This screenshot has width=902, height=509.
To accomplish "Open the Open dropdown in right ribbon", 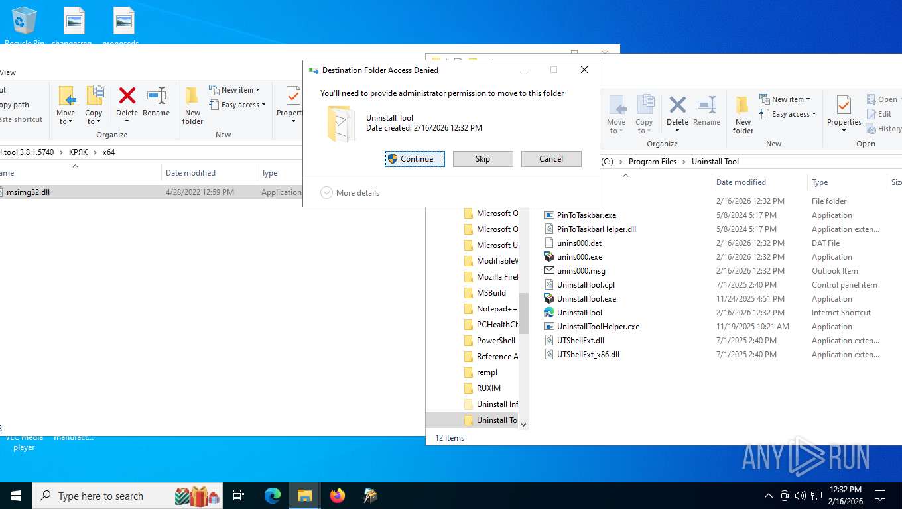I will 884,99.
